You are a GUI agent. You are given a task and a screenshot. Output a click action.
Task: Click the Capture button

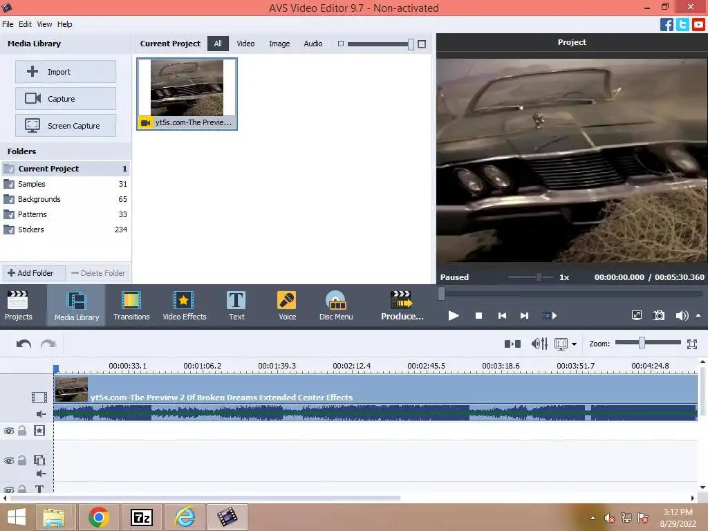[66, 98]
